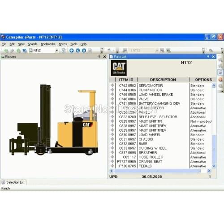This screenshot has height=224, width=224.
Task: Select BASE description row
Action: [x=143, y=144]
